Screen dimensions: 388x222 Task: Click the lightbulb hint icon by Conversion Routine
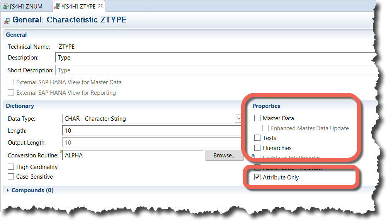(x=61, y=151)
